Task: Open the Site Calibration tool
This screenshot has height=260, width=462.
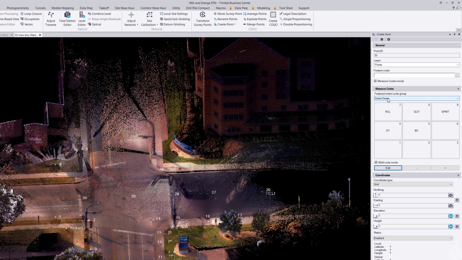Action: click(x=149, y=19)
